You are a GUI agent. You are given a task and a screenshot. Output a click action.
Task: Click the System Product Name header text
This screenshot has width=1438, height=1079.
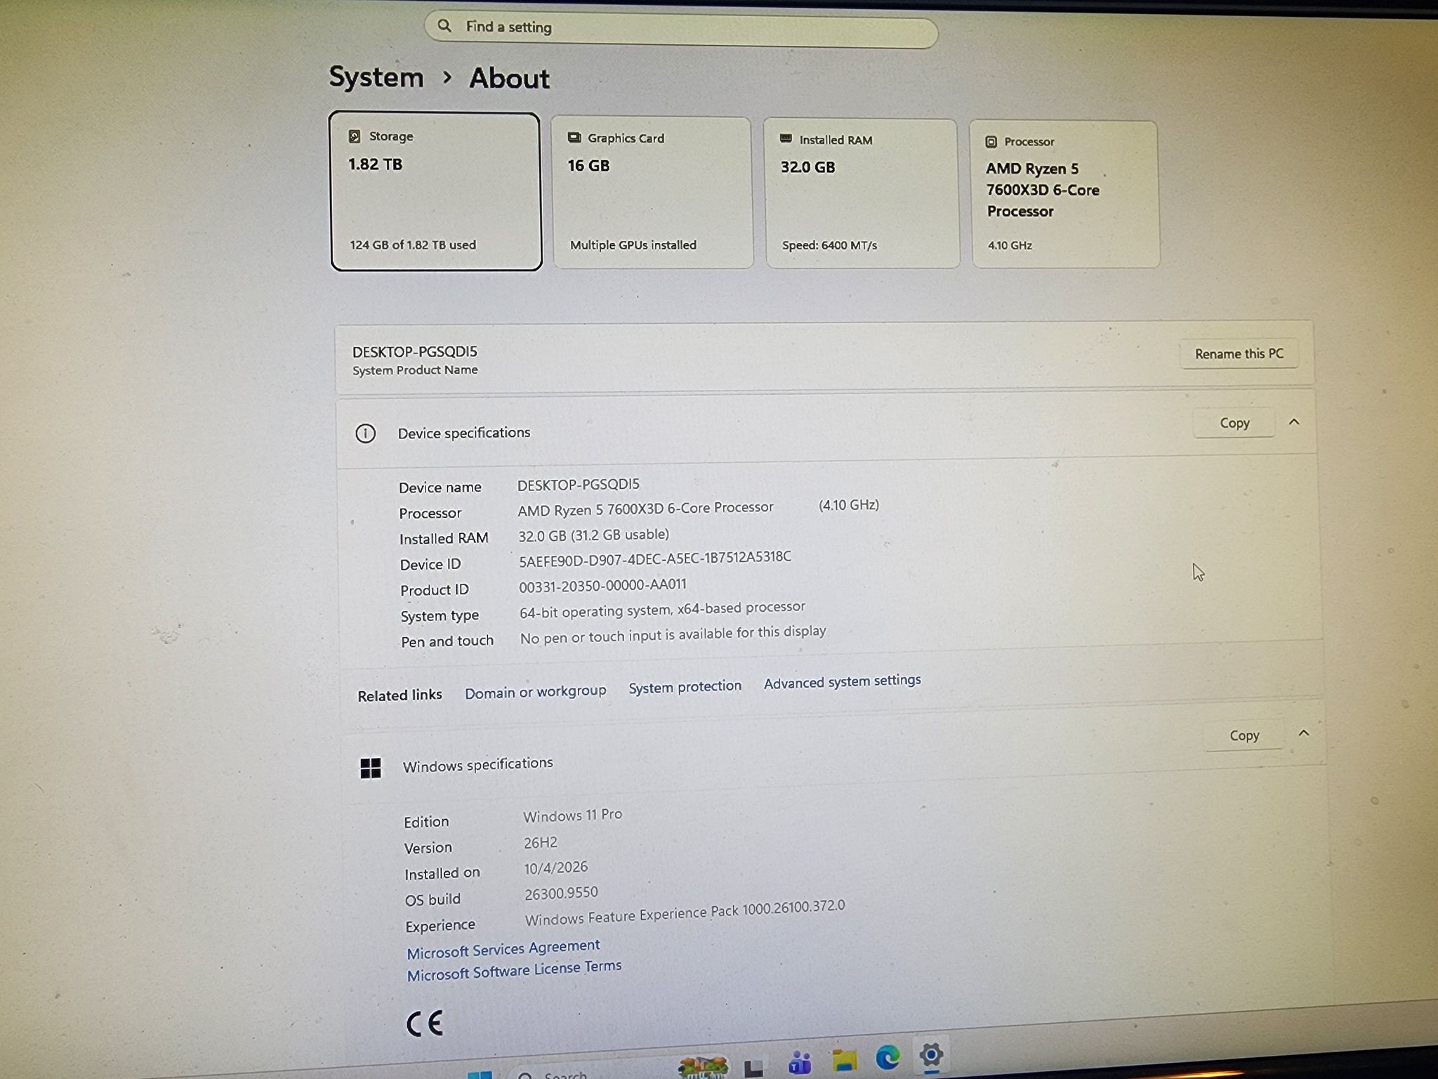coord(415,370)
